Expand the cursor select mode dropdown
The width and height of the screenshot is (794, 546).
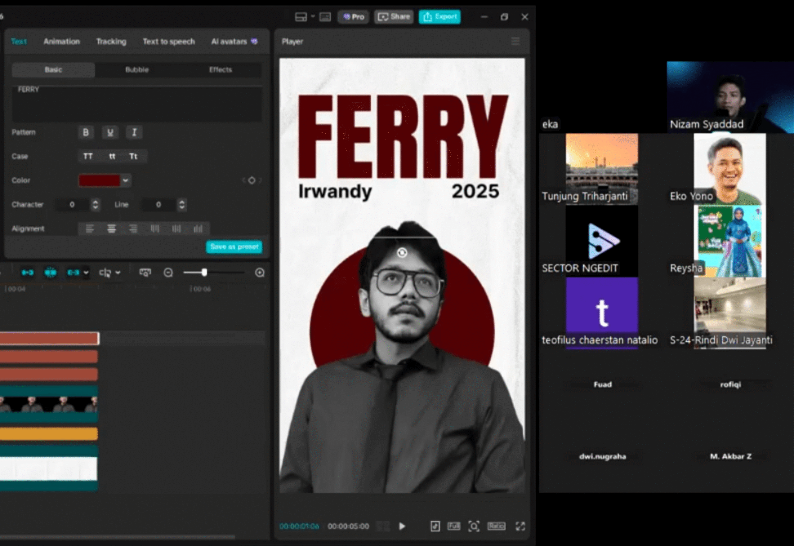point(118,273)
